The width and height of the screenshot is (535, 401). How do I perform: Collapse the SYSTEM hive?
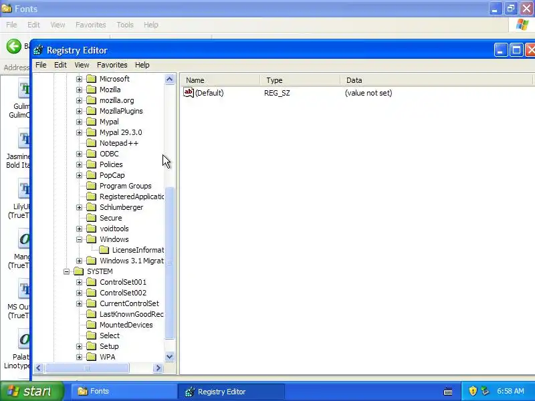(x=66, y=271)
